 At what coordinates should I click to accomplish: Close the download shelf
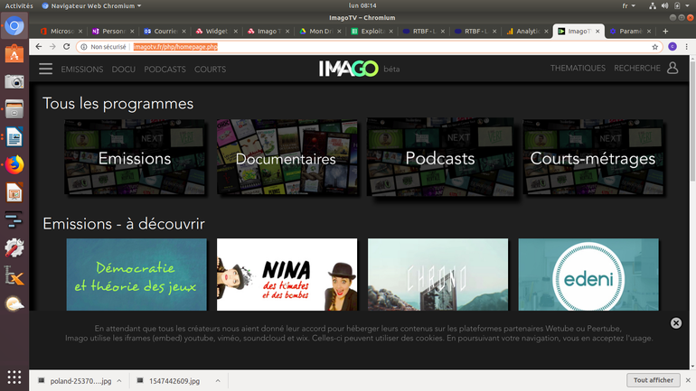pyautogui.click(x=688, y=380)
